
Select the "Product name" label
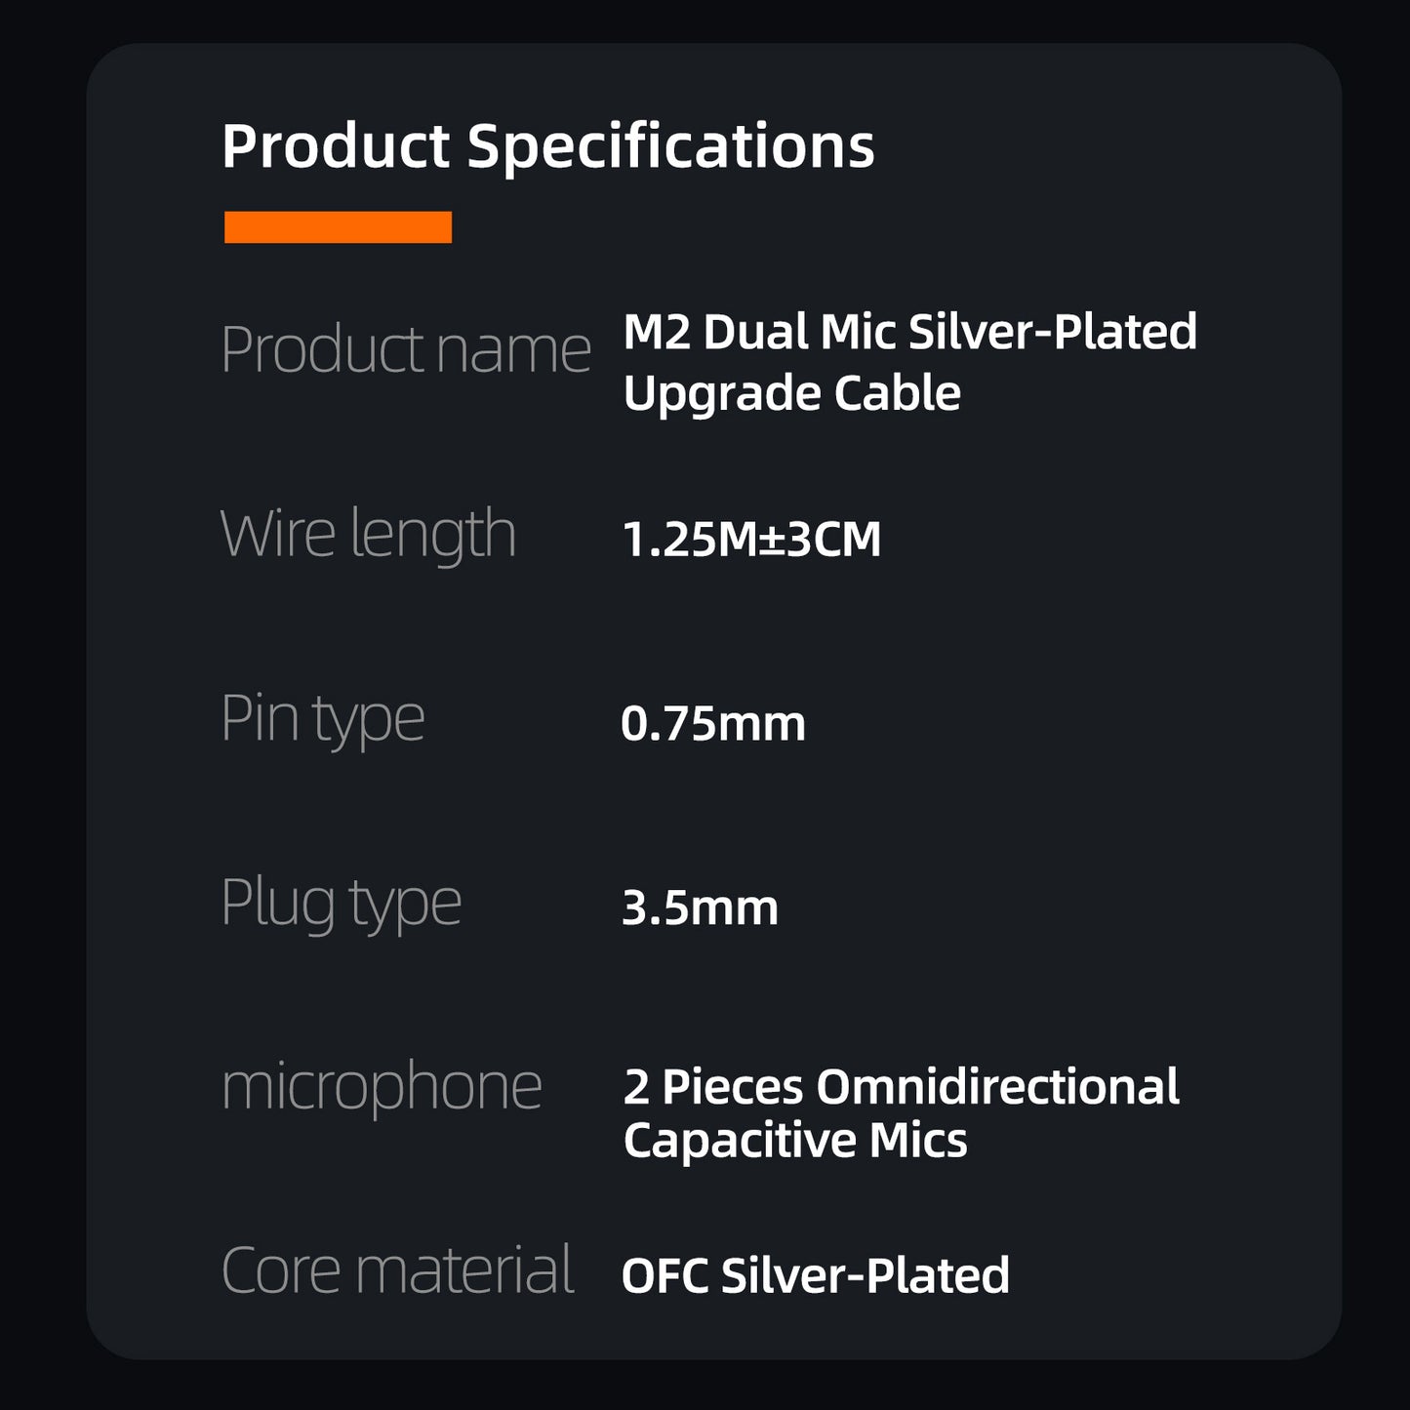(406, 349)
